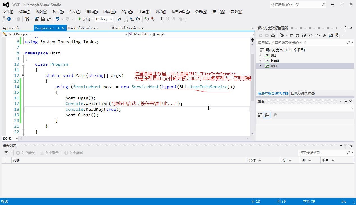Screen dimensions: 356x205
Task: Expand the BLL project node
Action: [260, 55]
